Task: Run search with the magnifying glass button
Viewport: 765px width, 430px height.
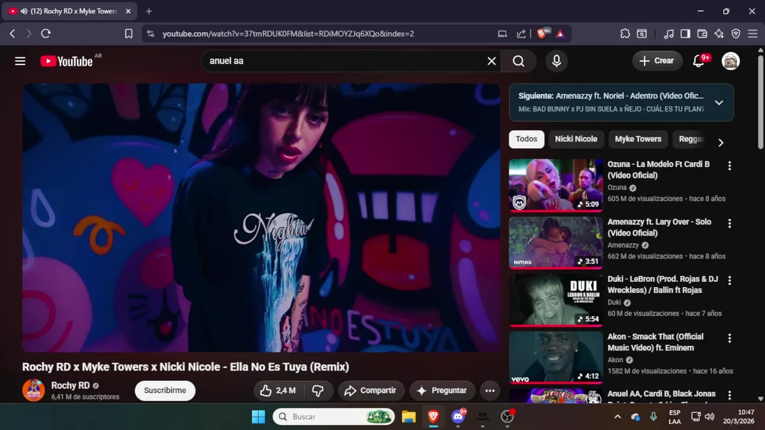Action: tap(518, 61)
